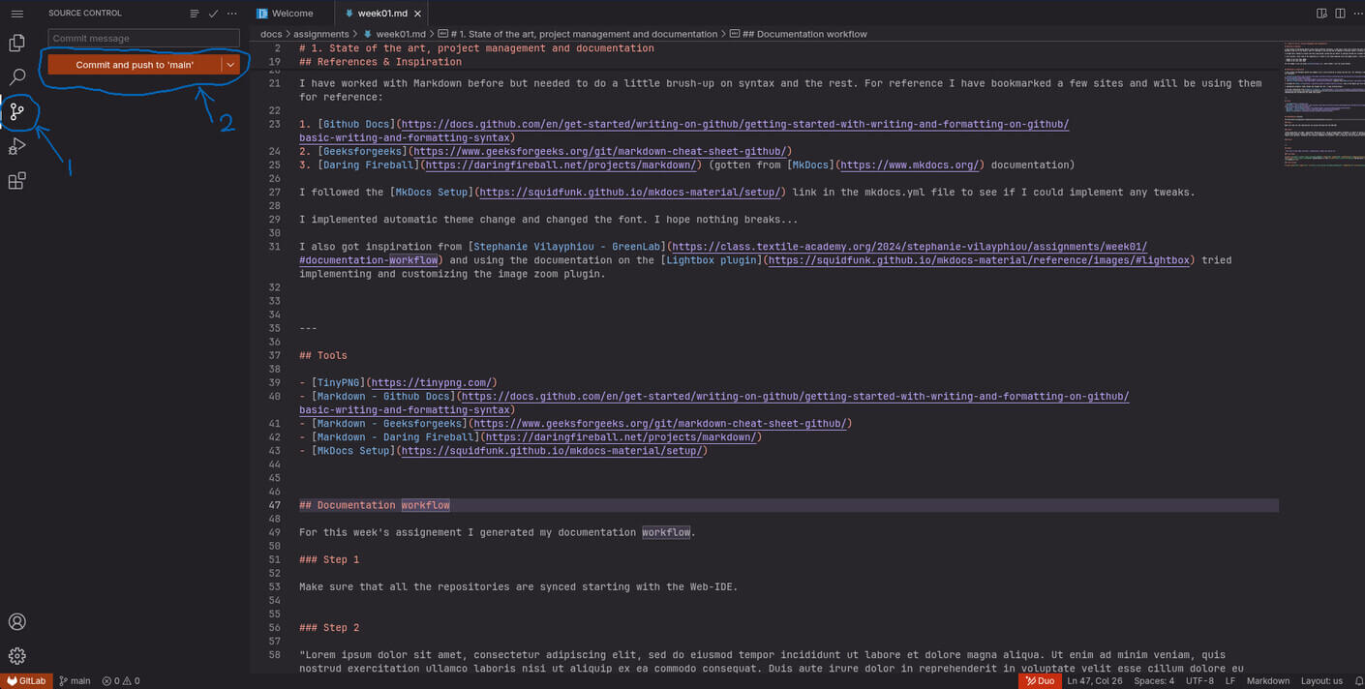Open the Extensions view icon
This screenshot has height=689, width=1365.
[16, 181]
